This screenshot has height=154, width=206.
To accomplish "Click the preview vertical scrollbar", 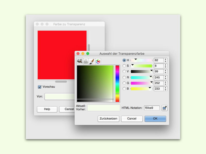I will [x=89, y=47].
